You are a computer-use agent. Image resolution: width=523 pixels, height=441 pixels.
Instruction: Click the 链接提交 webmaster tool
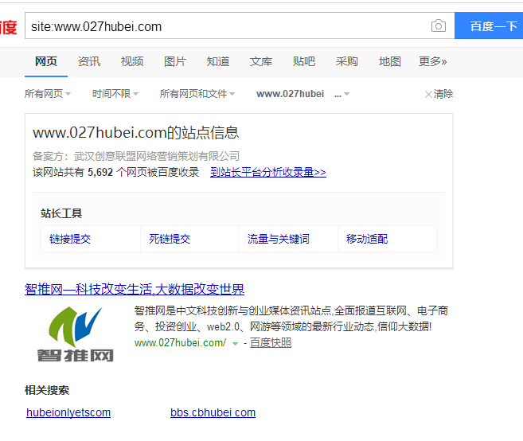[70, 239]
